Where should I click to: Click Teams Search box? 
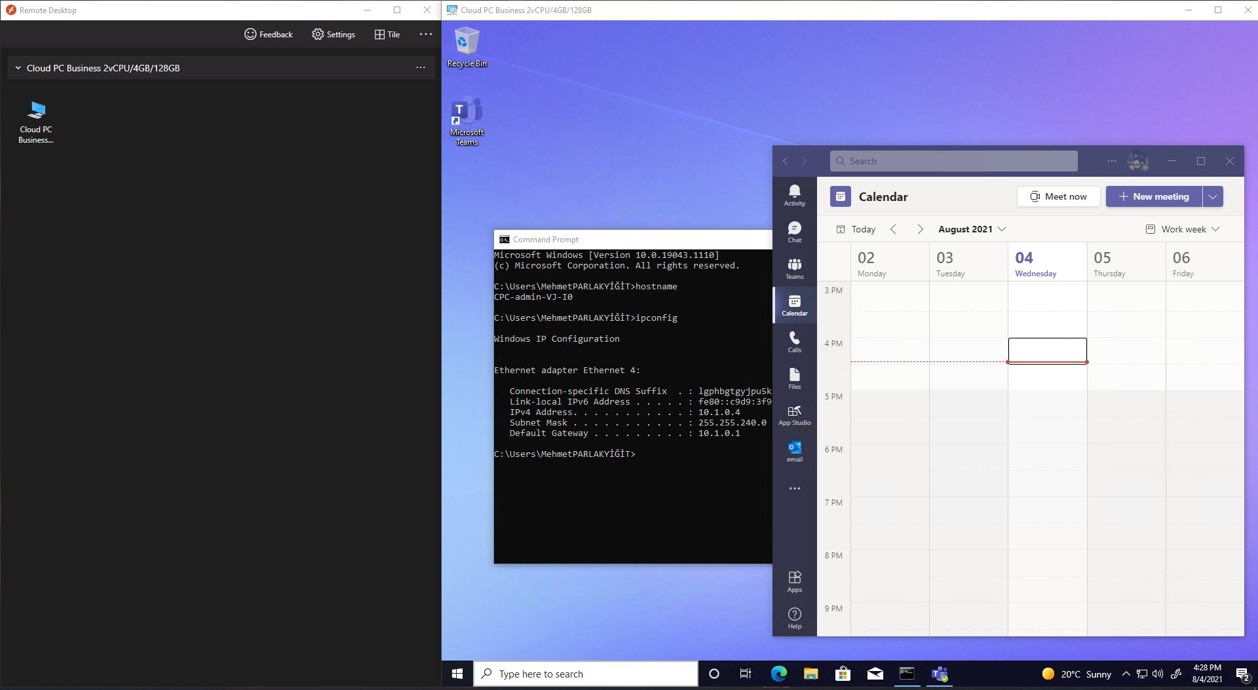pos(953,161)
